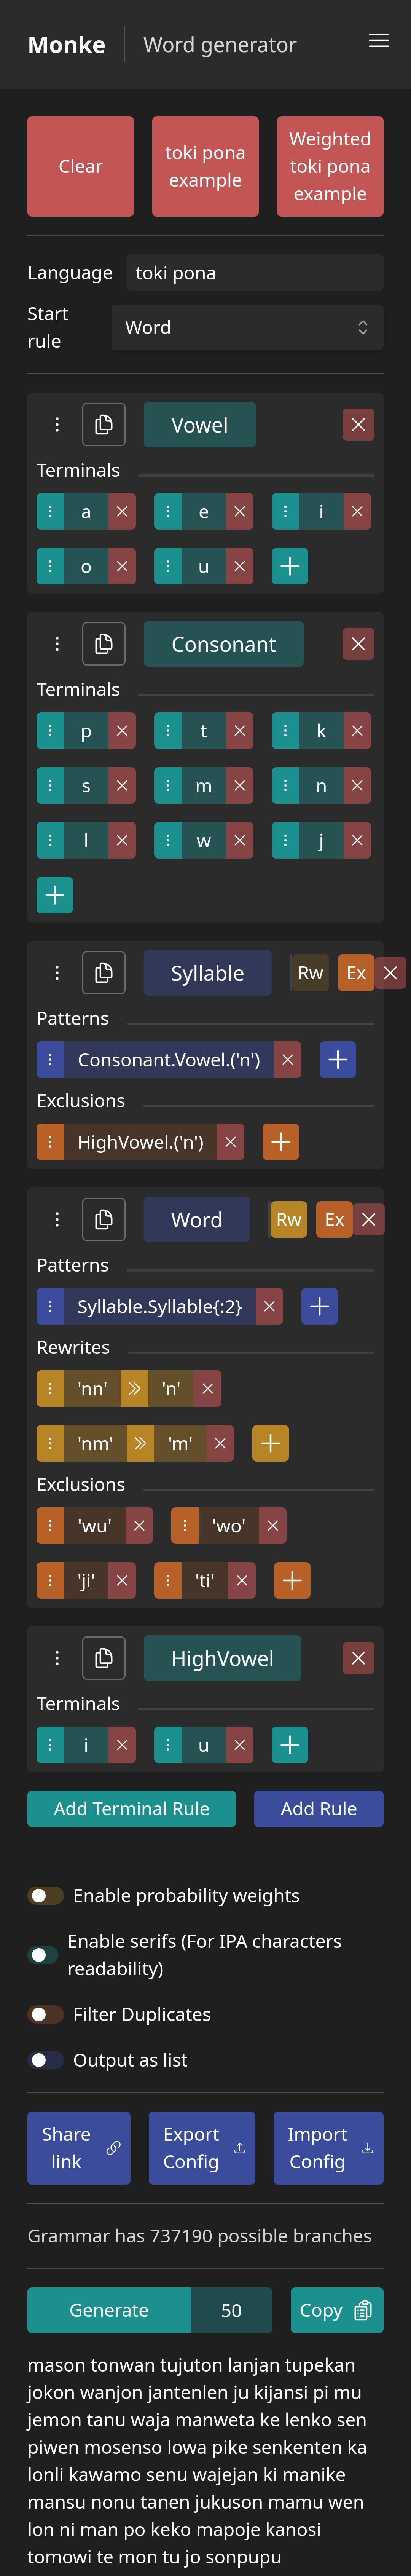Remove Consonant.Vowel.('n') pattern
Viewport: 411px width, 2576px height.
pos(288,1060)
